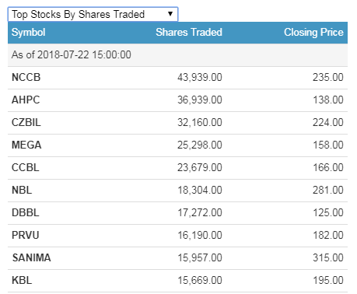Open the NCCB stock symbol

point(26,78)
